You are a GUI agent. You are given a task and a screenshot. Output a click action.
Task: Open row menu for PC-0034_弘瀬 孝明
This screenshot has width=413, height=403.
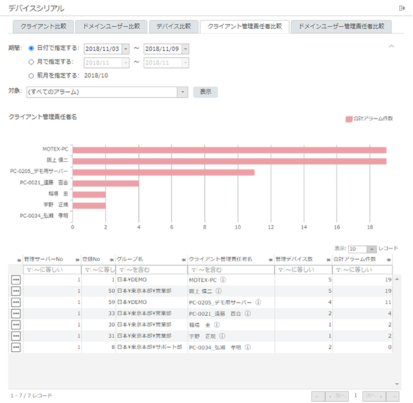pos(16,347)
